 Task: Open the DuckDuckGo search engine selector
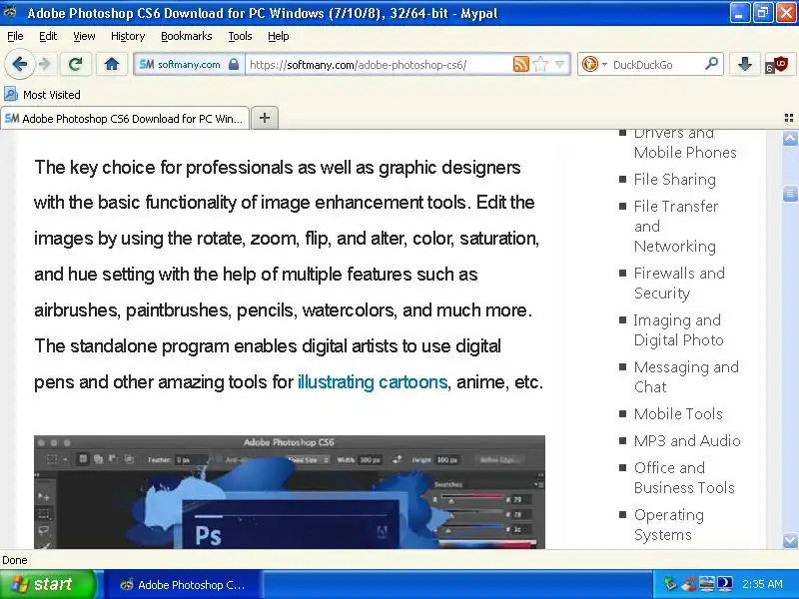(x=594, y=64)
